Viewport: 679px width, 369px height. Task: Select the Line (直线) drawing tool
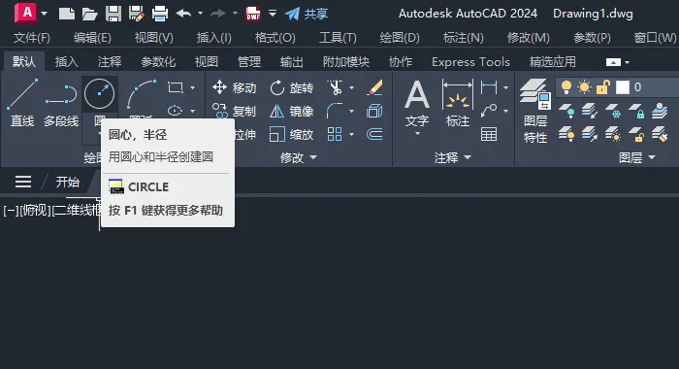point(22,103)
